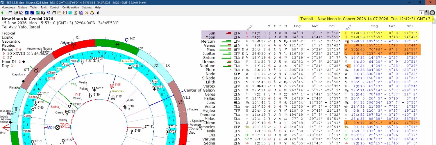
Task: Click the Dcl column header in natal table
Action: click(333, 26)
